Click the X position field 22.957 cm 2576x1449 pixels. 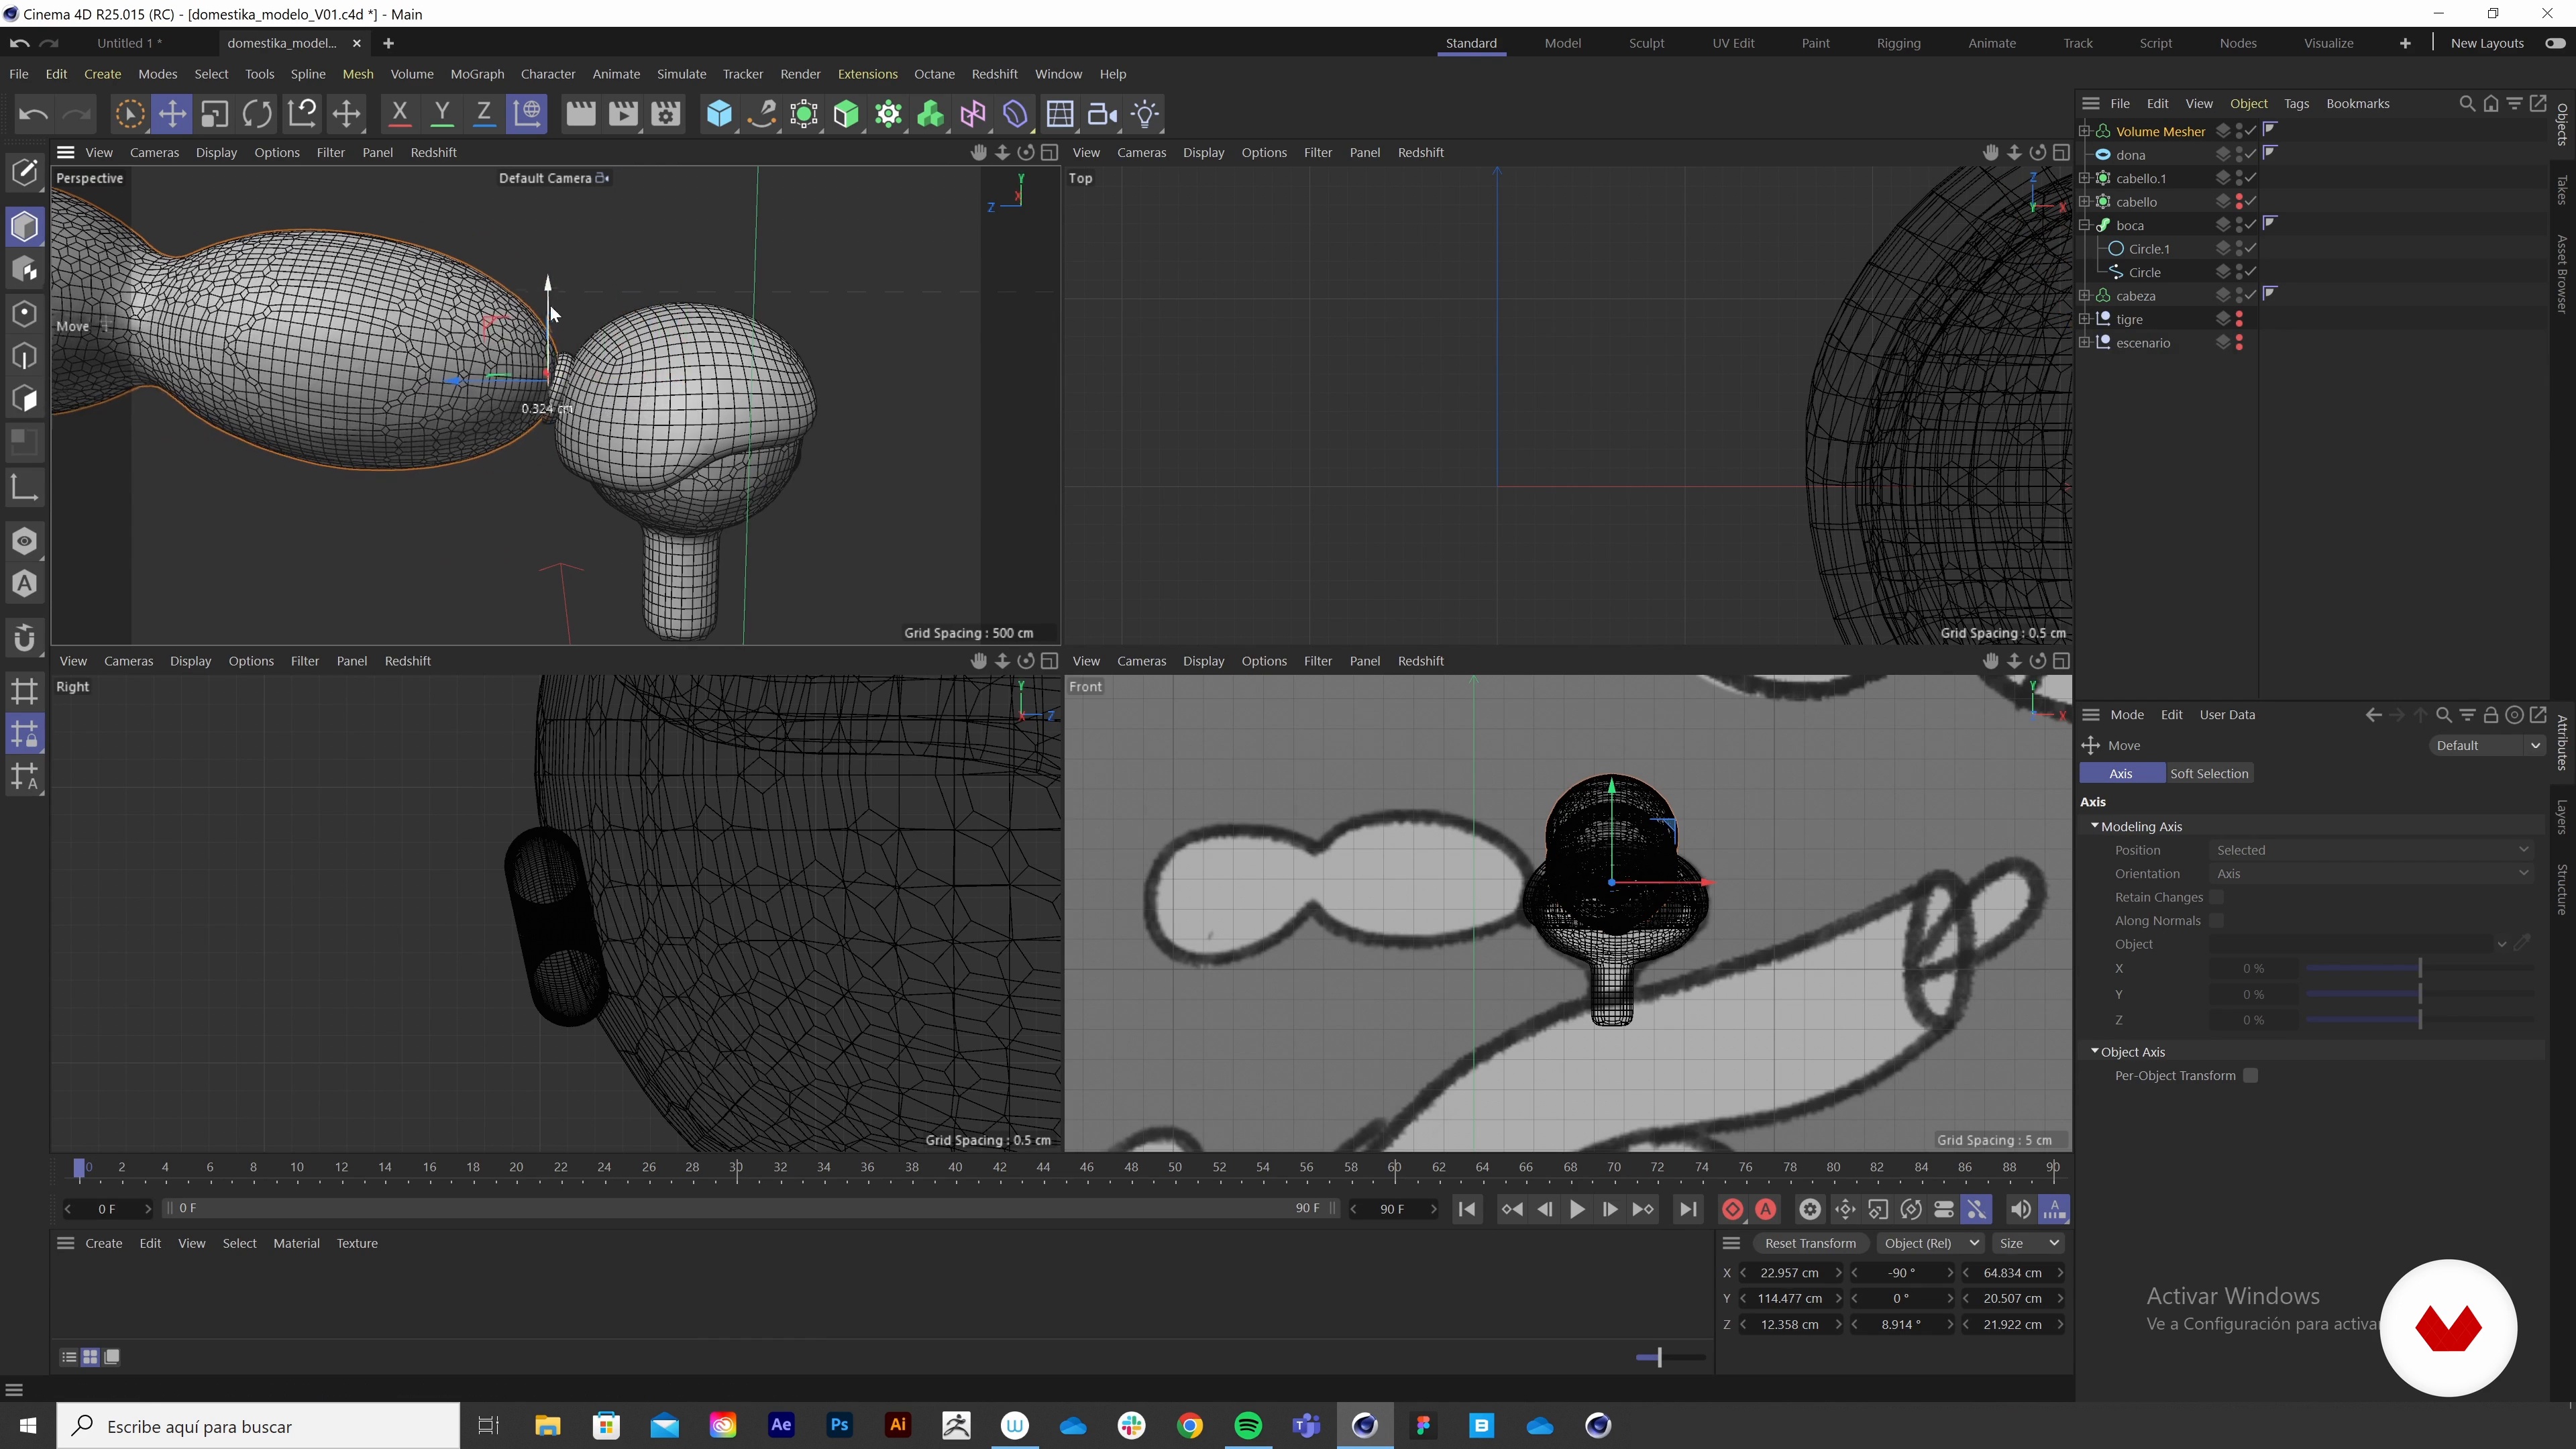(1790, 1273)
